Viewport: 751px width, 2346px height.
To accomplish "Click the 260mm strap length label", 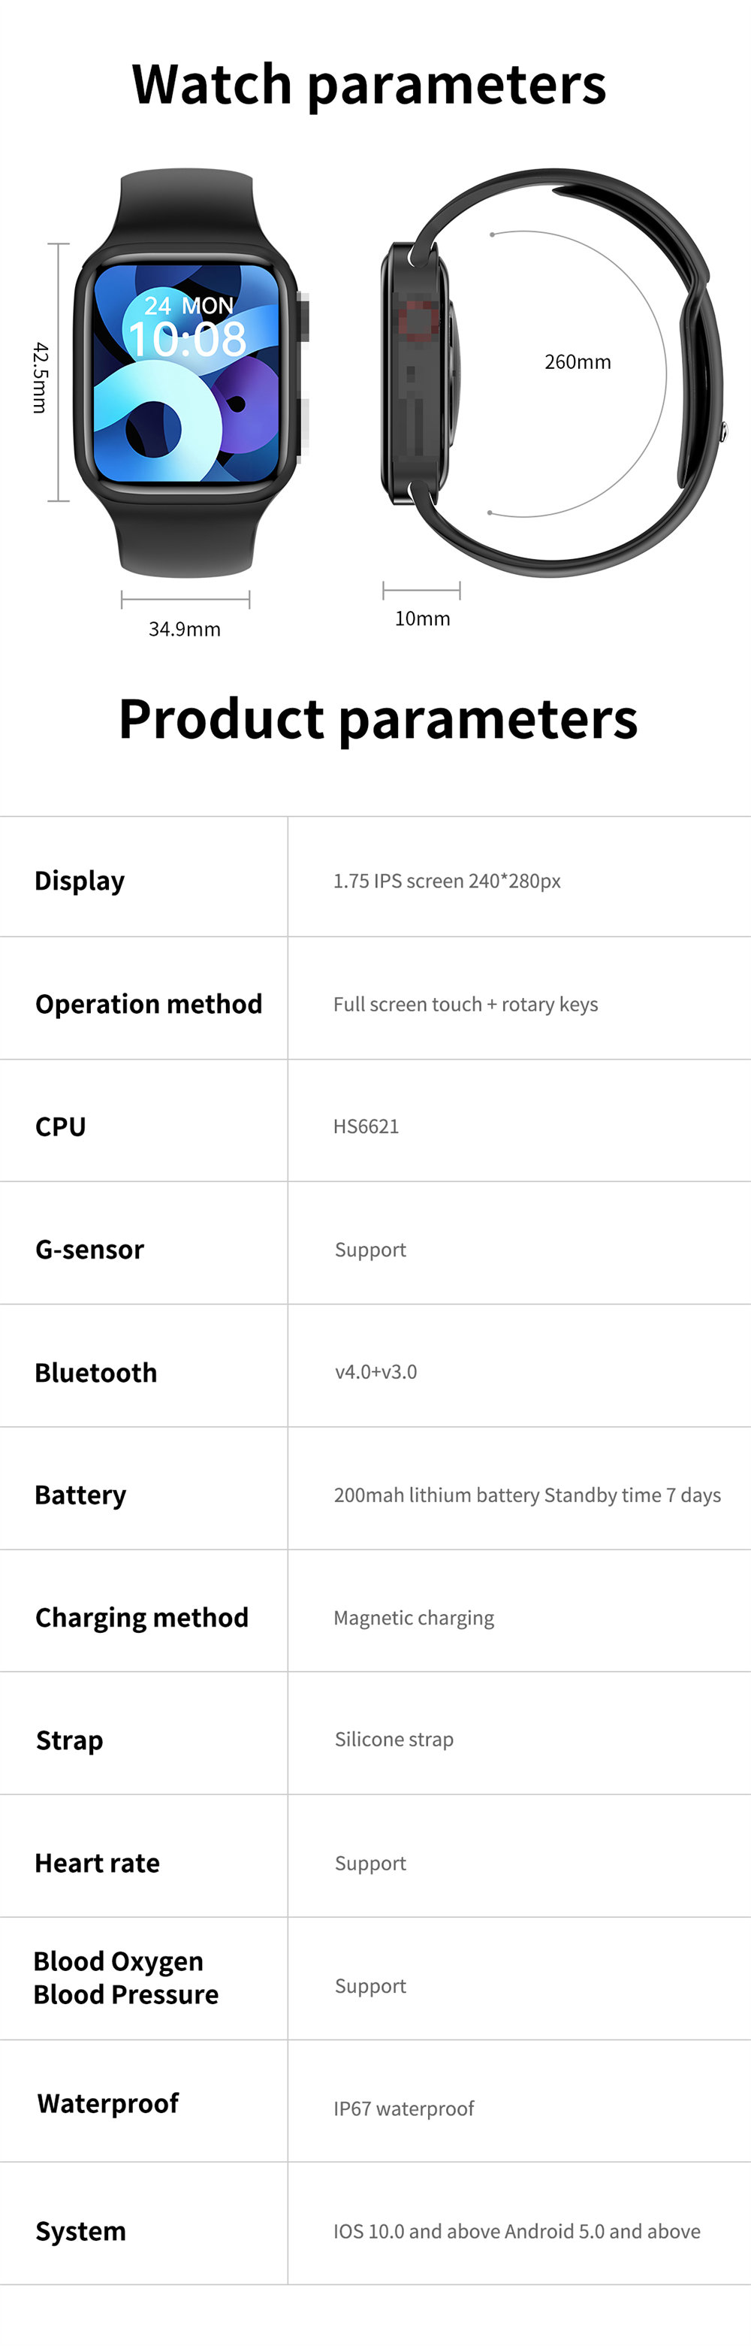I will 578,361.
